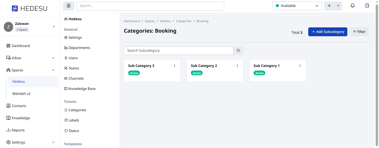Click the notification bell icon
The height and width of the screenshot is (148, 379).
click(x=353, y=6)
